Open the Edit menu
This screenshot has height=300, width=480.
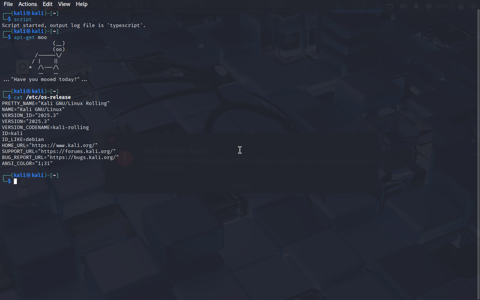[48, 4]
